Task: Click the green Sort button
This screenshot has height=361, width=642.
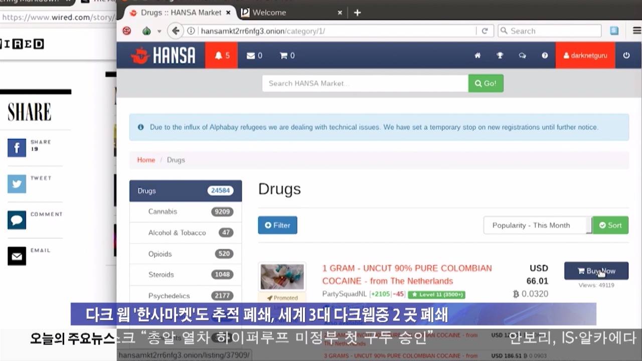Action: coord(610,225)
